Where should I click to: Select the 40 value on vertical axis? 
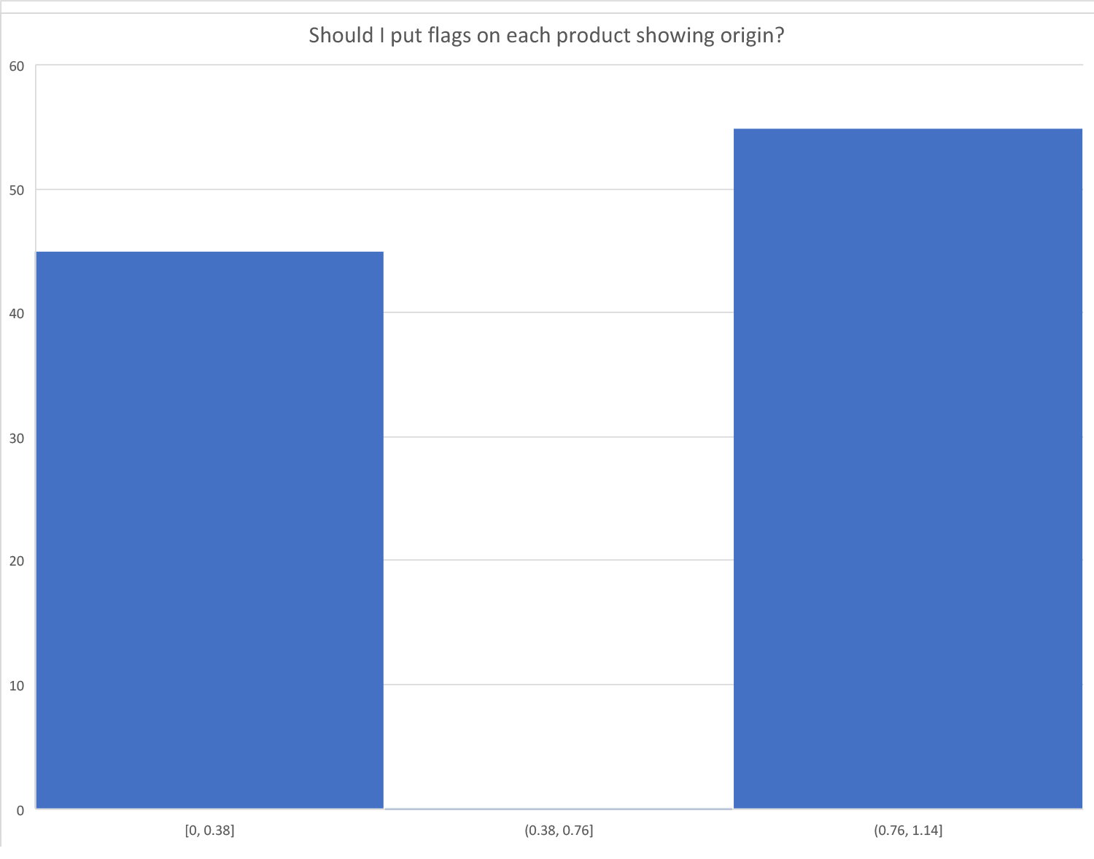coord(16,314)
